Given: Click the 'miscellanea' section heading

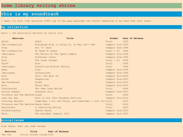Looking at the screenshot, I should tap(91, 120).
